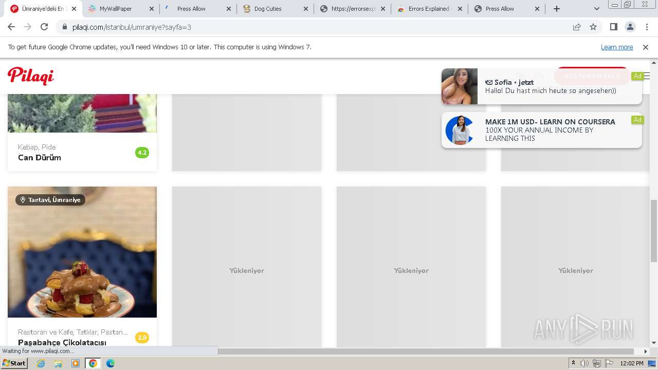Toggle the browser side panel
This screenshot has width=658, height=370.
[x=613, y=27]
